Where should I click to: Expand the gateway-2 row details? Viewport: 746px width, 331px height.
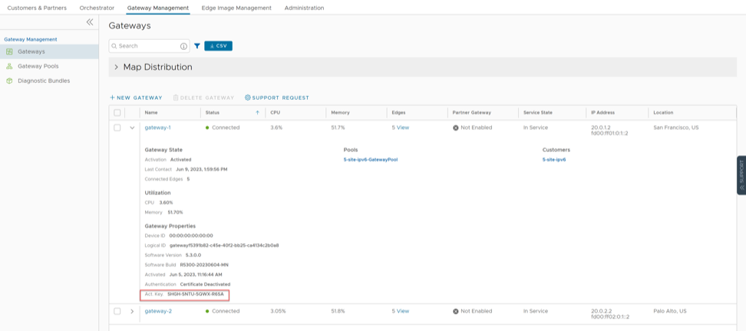132,311
